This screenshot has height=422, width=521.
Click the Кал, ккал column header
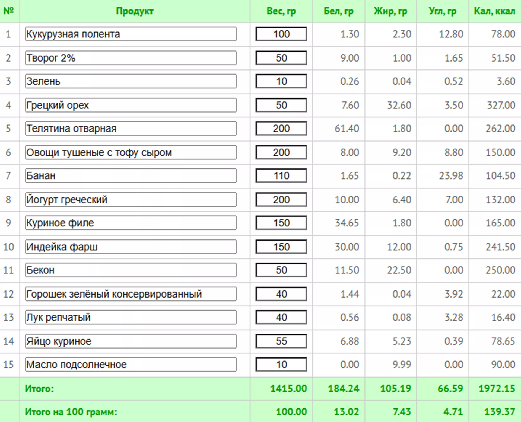[494, 11]
